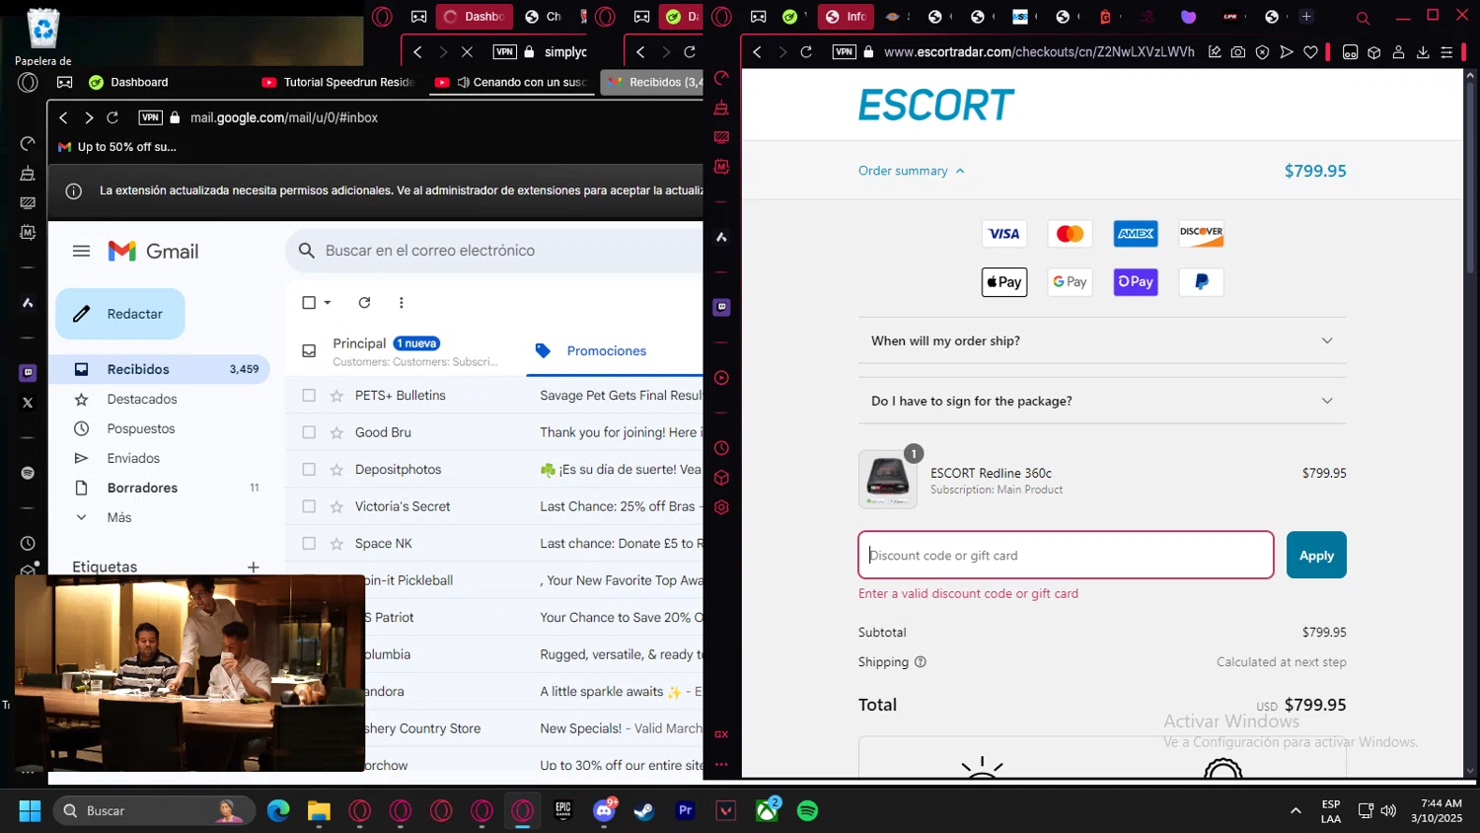Open X in the Gmail window's sidebar
Screen dimensions: 1480x833
[x=28, y=403]
